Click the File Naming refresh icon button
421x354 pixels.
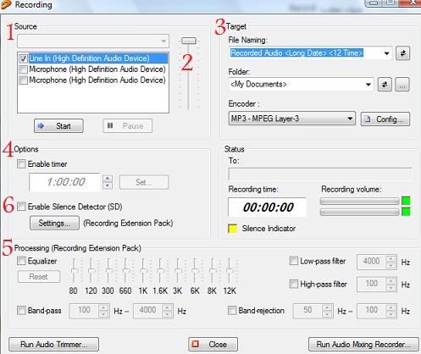click(402, 53)
